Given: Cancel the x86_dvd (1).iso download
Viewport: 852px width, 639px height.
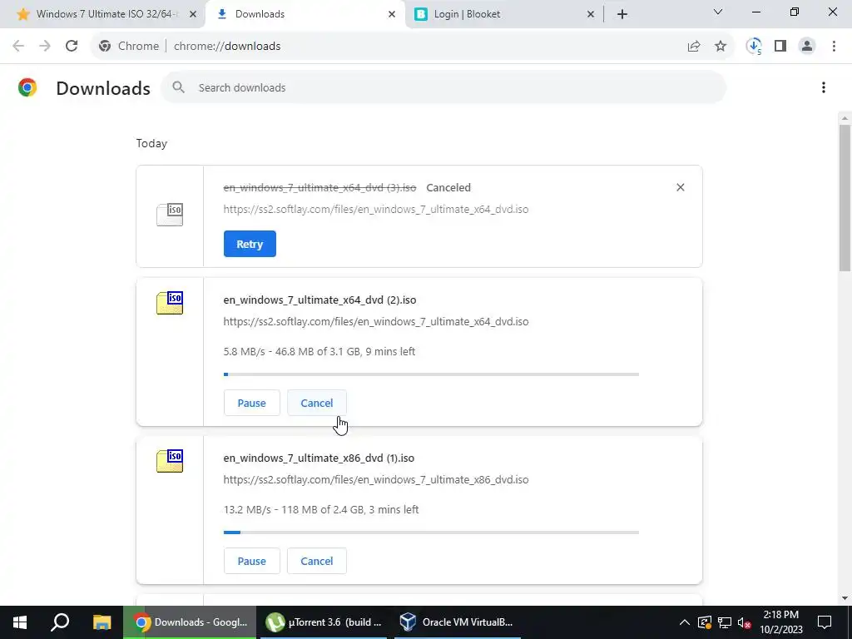Looking at the screenshot, I should (317, 561).
